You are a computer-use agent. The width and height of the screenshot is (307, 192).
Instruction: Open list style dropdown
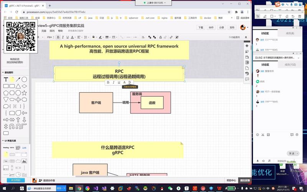pos(86,37)
